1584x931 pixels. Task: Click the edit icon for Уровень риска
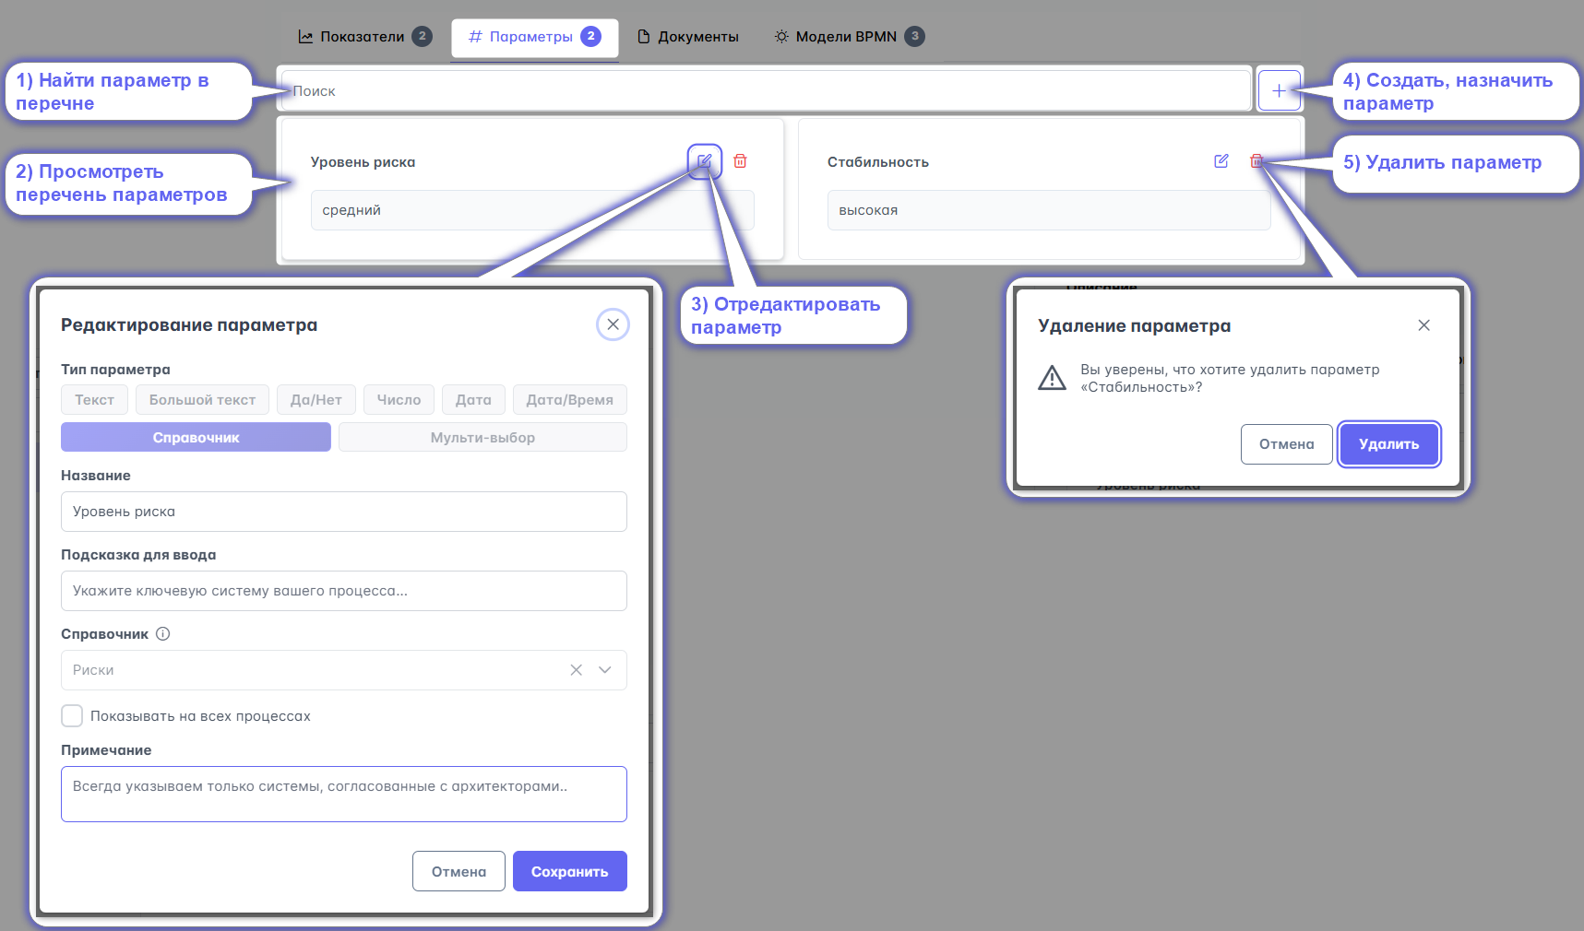704,161
